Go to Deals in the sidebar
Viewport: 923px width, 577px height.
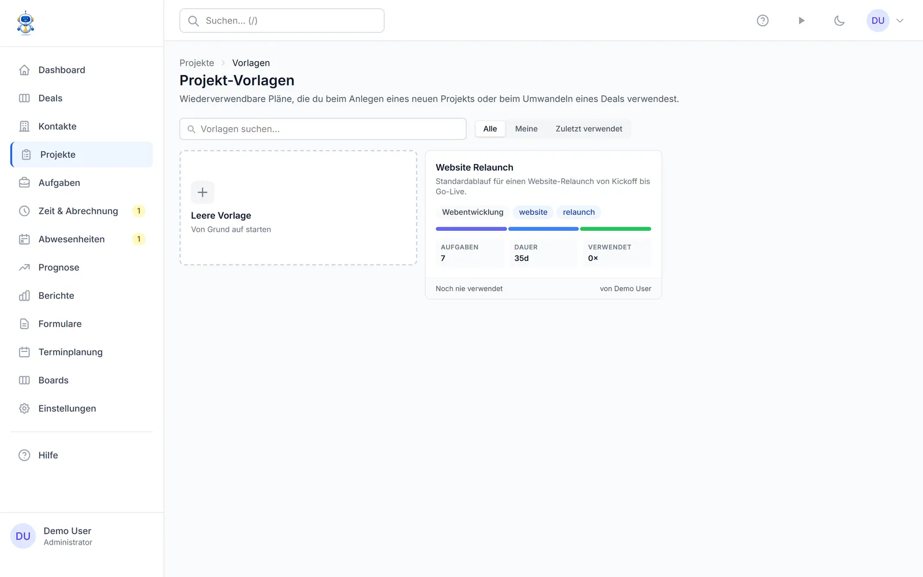click(x=50, y=98)
